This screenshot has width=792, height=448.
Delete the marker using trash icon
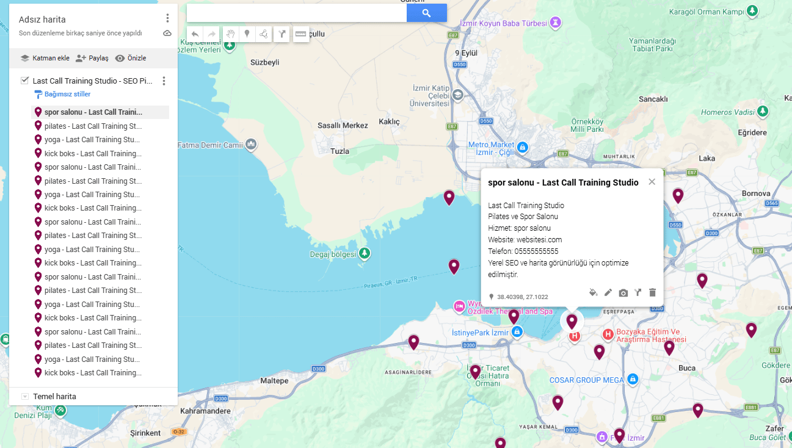point(652,293)
